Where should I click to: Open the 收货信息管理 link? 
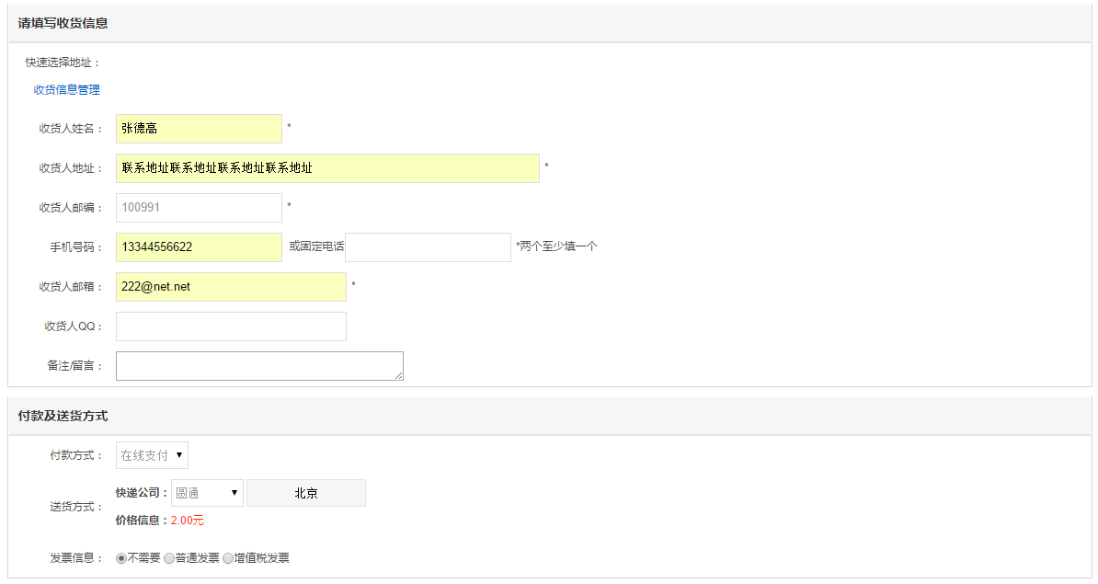[66, 89]
